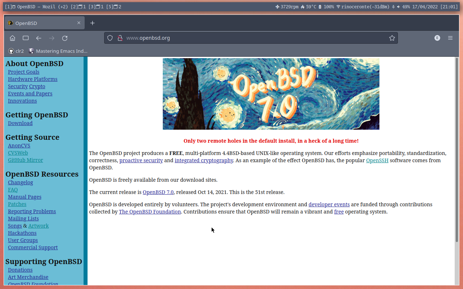The image size is (463, 289).
Task: Open Security link in sidebar
Action: click(x=18, y=86)
